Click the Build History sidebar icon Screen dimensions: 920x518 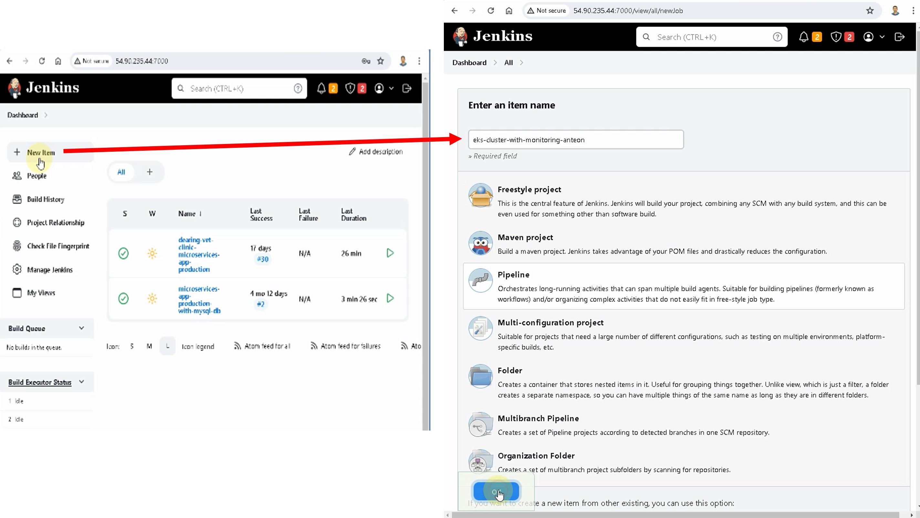(17, 199)
